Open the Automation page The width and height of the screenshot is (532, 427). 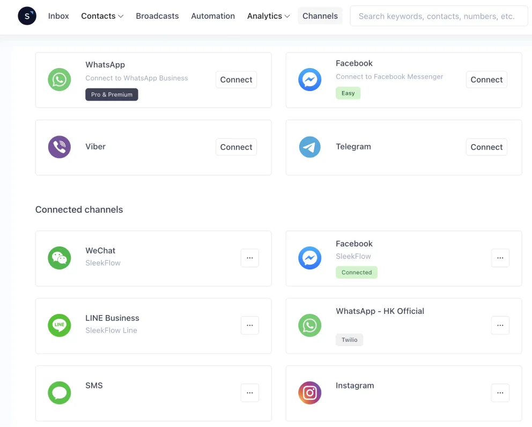point(213,16)
